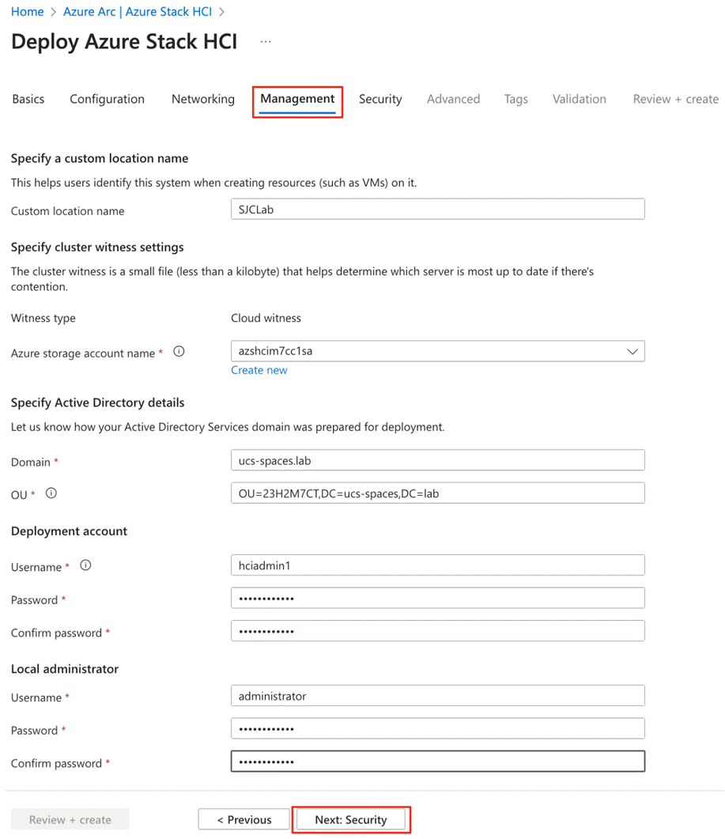
Task: Click info icon next to Azure storage account name
Action: point(179,352)
